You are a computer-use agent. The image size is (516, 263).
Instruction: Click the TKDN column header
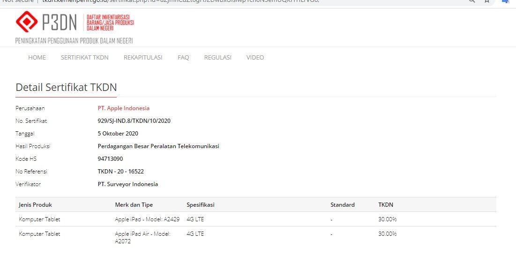click(386, 205)
